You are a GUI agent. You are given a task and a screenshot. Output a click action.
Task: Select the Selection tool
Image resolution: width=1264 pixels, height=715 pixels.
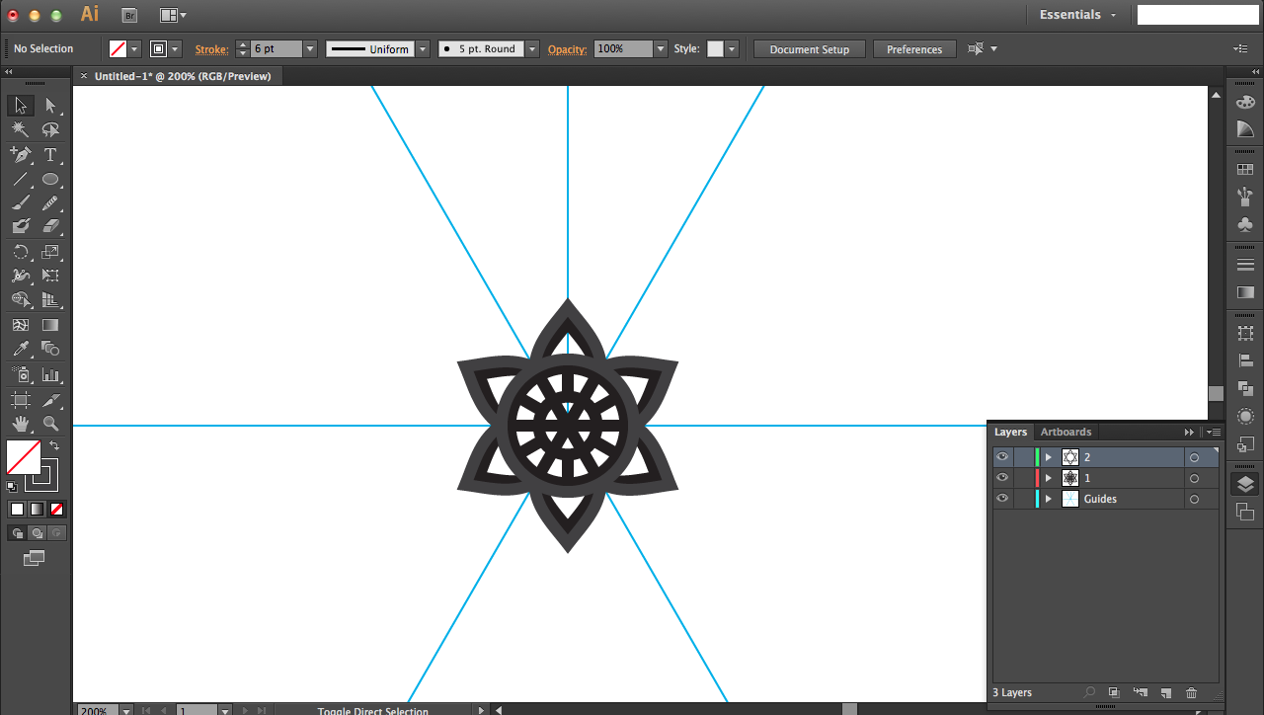pyautogui.click(x=21, y=106)
